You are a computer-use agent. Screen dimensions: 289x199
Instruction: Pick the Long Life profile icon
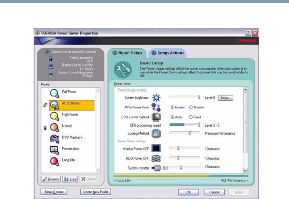(55, 162)
